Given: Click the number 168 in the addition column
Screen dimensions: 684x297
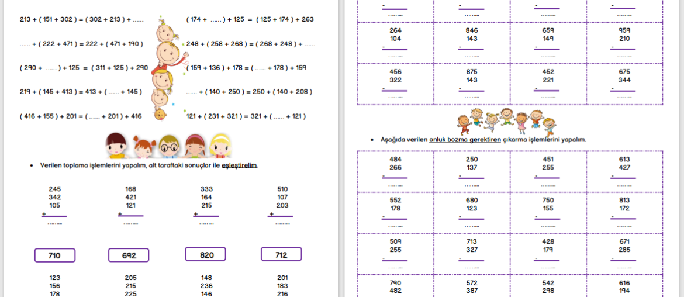Looking at the screenshot, I should tap(130, 189).
